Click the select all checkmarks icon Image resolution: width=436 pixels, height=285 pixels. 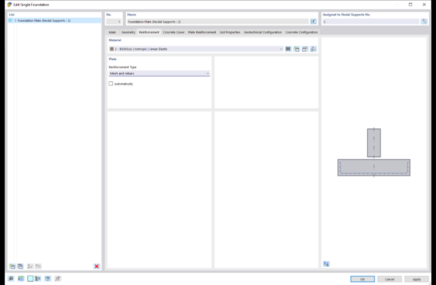coord(30,267)
